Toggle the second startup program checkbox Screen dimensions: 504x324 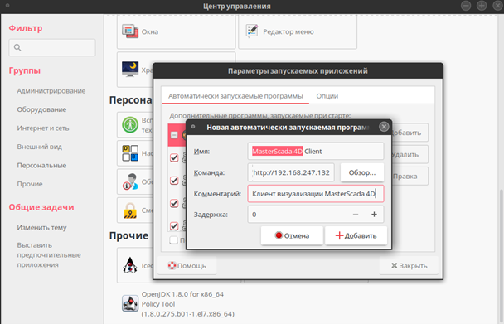(x=174, y=181)
